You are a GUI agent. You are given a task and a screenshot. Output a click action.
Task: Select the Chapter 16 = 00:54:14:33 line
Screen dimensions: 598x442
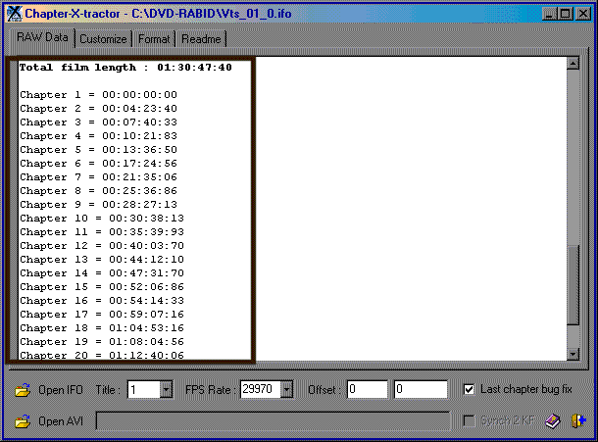coord(102,301)
